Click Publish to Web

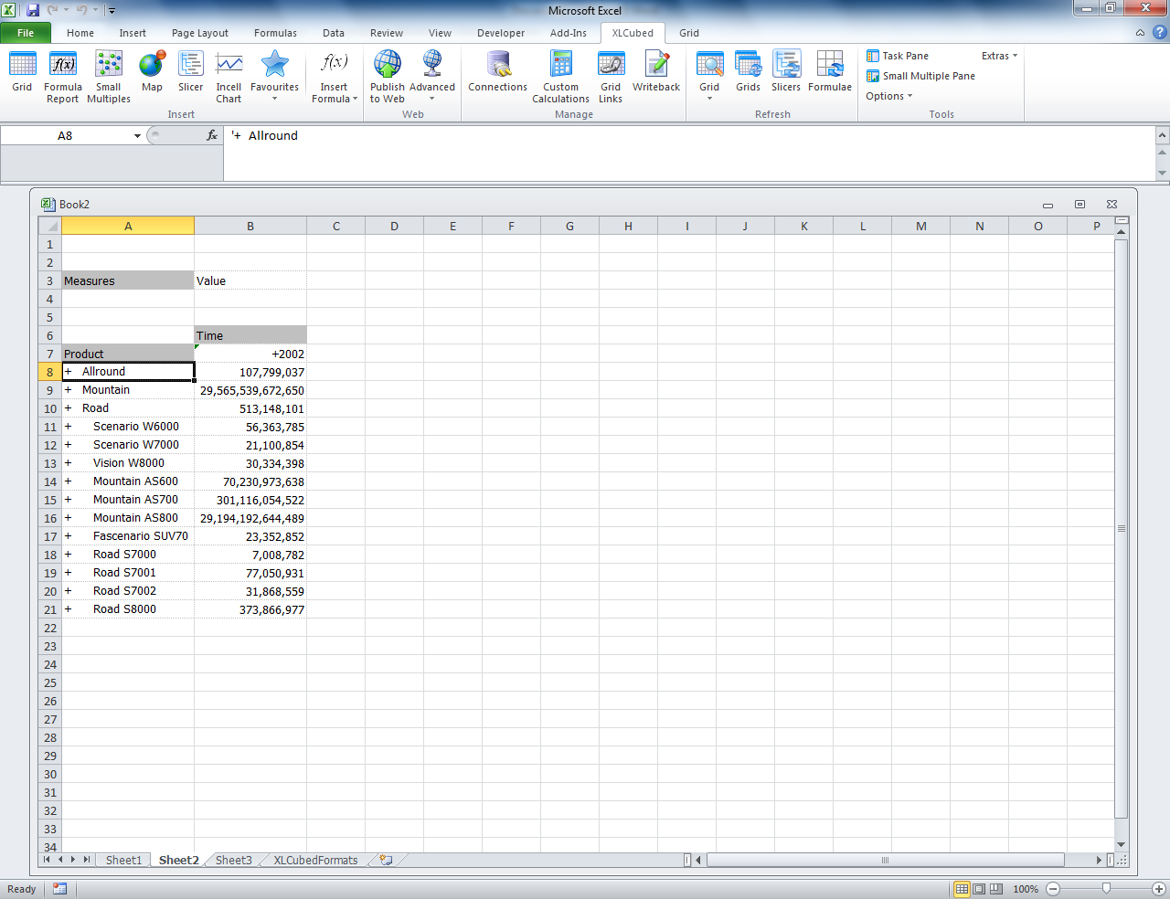point(388,77)
